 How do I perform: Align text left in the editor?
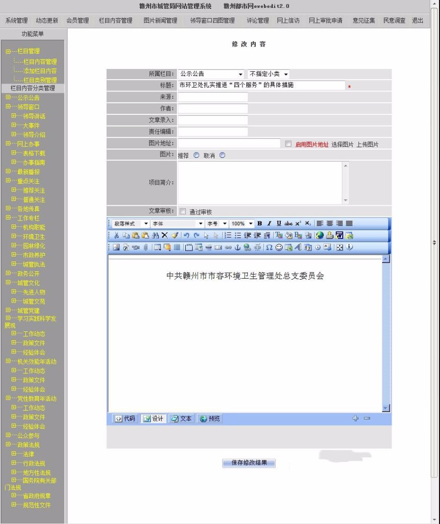320,223
